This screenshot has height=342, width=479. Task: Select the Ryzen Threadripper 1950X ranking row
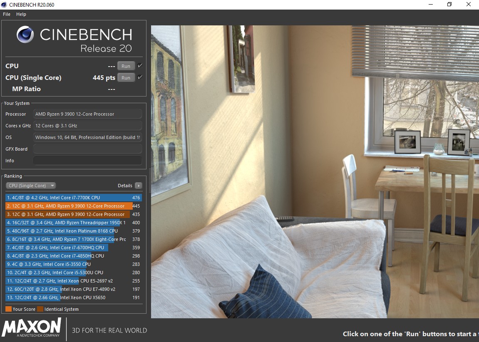pyautogui.click(x=73, y=223)
